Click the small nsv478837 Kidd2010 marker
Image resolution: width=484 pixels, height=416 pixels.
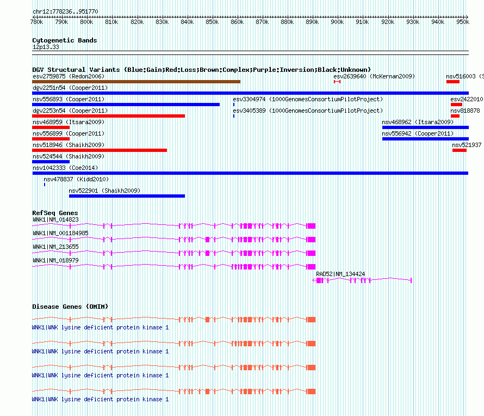point(45,185)
